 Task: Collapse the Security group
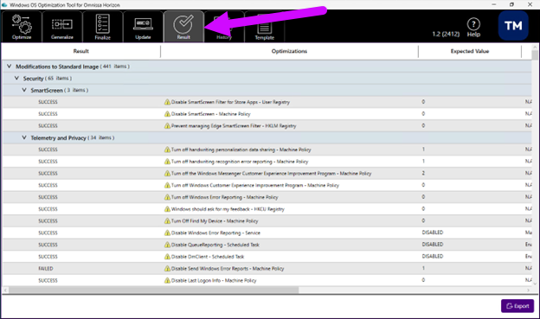(16, 78)
